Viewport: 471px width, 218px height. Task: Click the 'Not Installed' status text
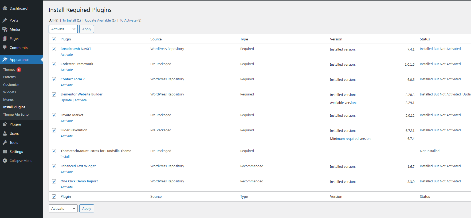point(430,151)
